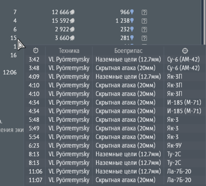Click Наземные цели (12.7мм) in the 4:09 row

coord(128,77)
